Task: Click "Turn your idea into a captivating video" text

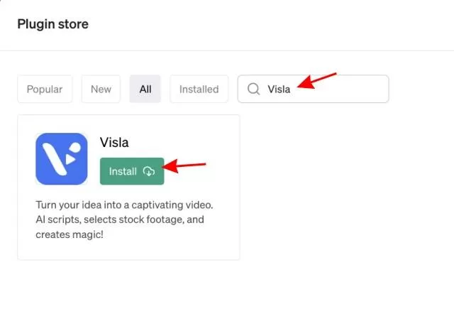Action: tap(124, 205)
